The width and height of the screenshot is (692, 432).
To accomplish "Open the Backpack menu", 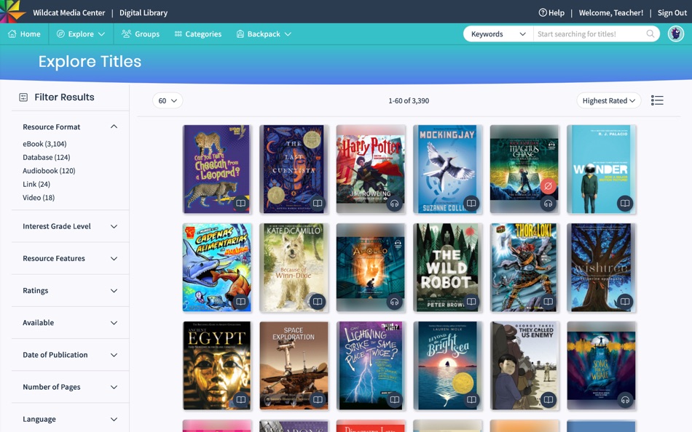I will [x=264, y=34].
